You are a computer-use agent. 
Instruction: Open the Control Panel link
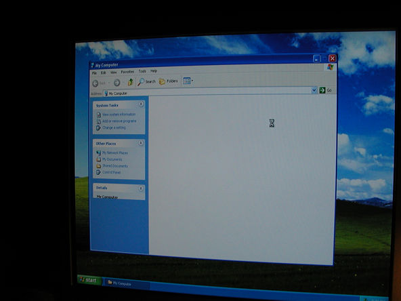tap(111, 172)
